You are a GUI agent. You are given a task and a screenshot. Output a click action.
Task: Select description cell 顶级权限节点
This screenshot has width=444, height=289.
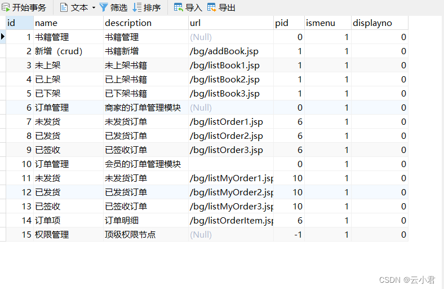[146, 235]
